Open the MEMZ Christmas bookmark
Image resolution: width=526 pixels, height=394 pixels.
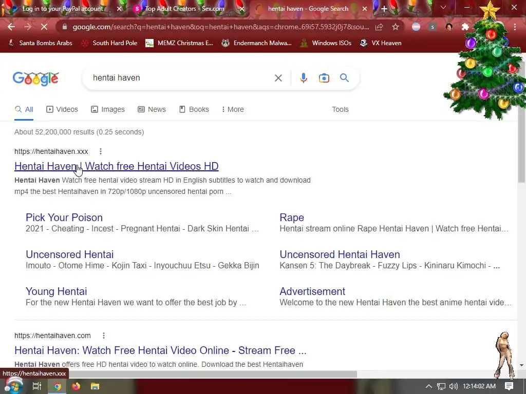[179, 43]
